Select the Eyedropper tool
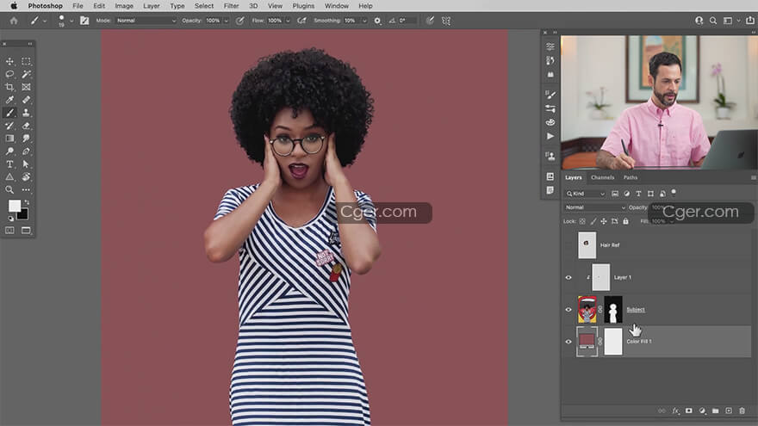 [9, 100]
